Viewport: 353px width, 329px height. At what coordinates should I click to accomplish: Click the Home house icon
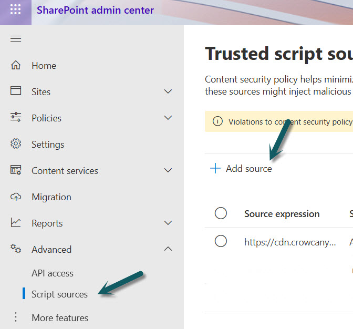pos(16,66)
